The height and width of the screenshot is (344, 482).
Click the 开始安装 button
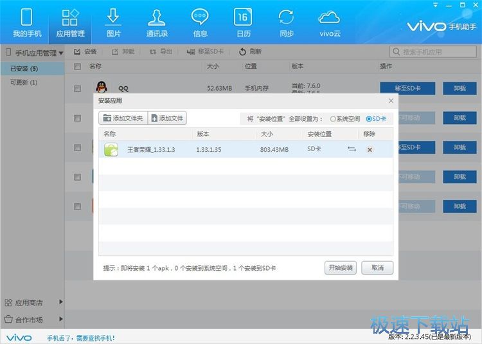pyautogui.click(x=340, y=267)
